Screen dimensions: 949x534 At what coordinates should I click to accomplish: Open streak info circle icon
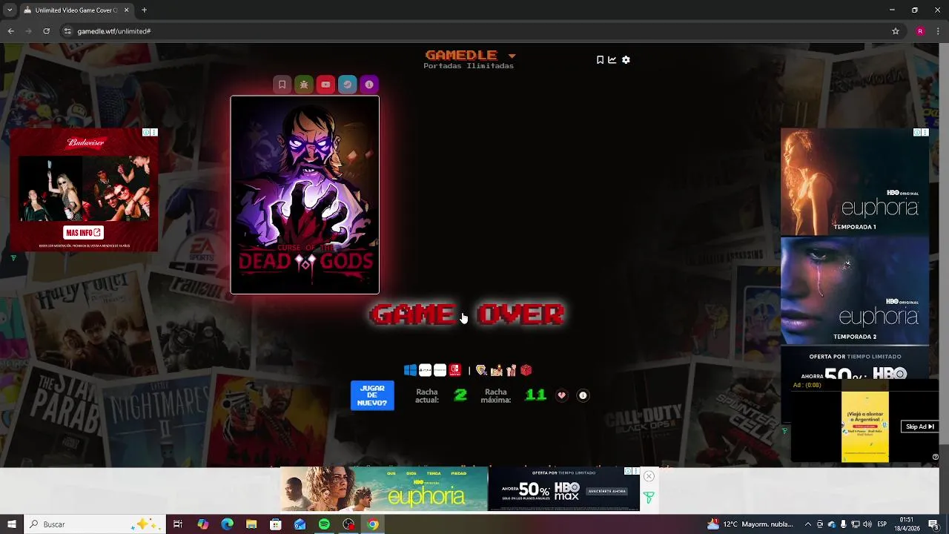coord(583,395)
